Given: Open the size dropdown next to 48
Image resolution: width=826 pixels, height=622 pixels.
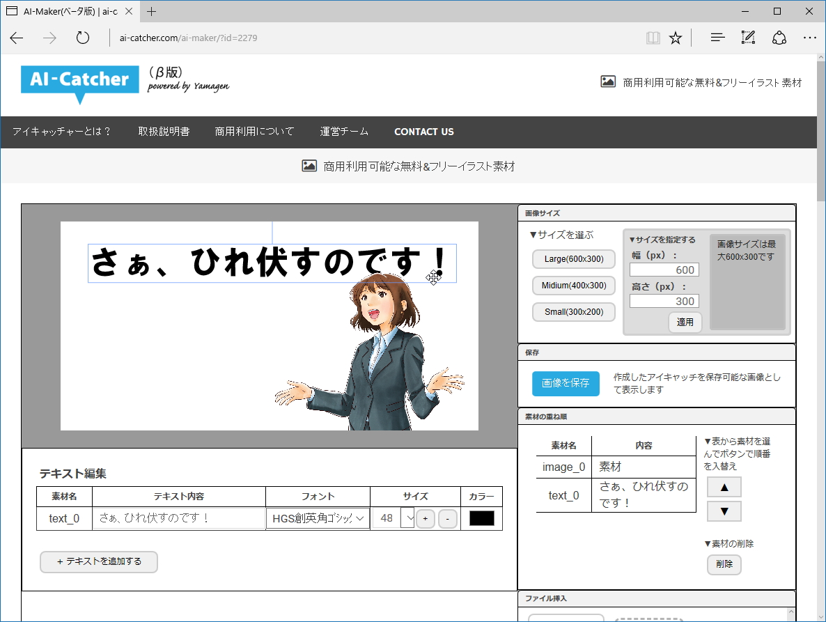Looking at the screenshot, I should pos(409,518).
